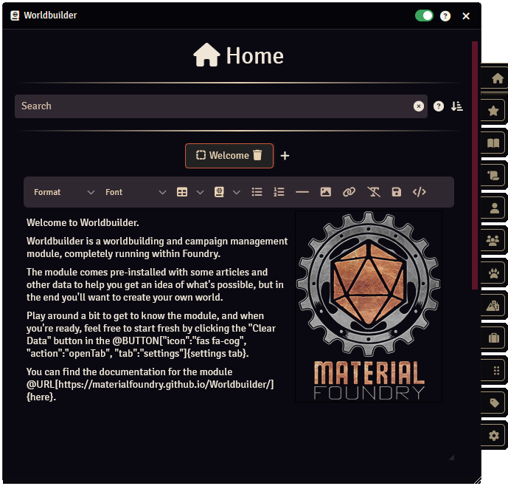The width and height of the screenshot is (508, 486).
Task: Click the Worldbuilder title bar icon
Action: pos(15,16)
